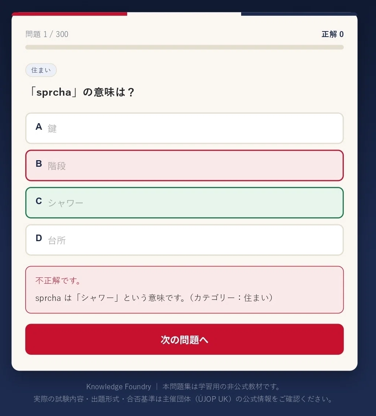Click the 問題 1 / 300 counter
Image resolution: width=376 pixels, height=416 pixels.
tap(47, 34)
